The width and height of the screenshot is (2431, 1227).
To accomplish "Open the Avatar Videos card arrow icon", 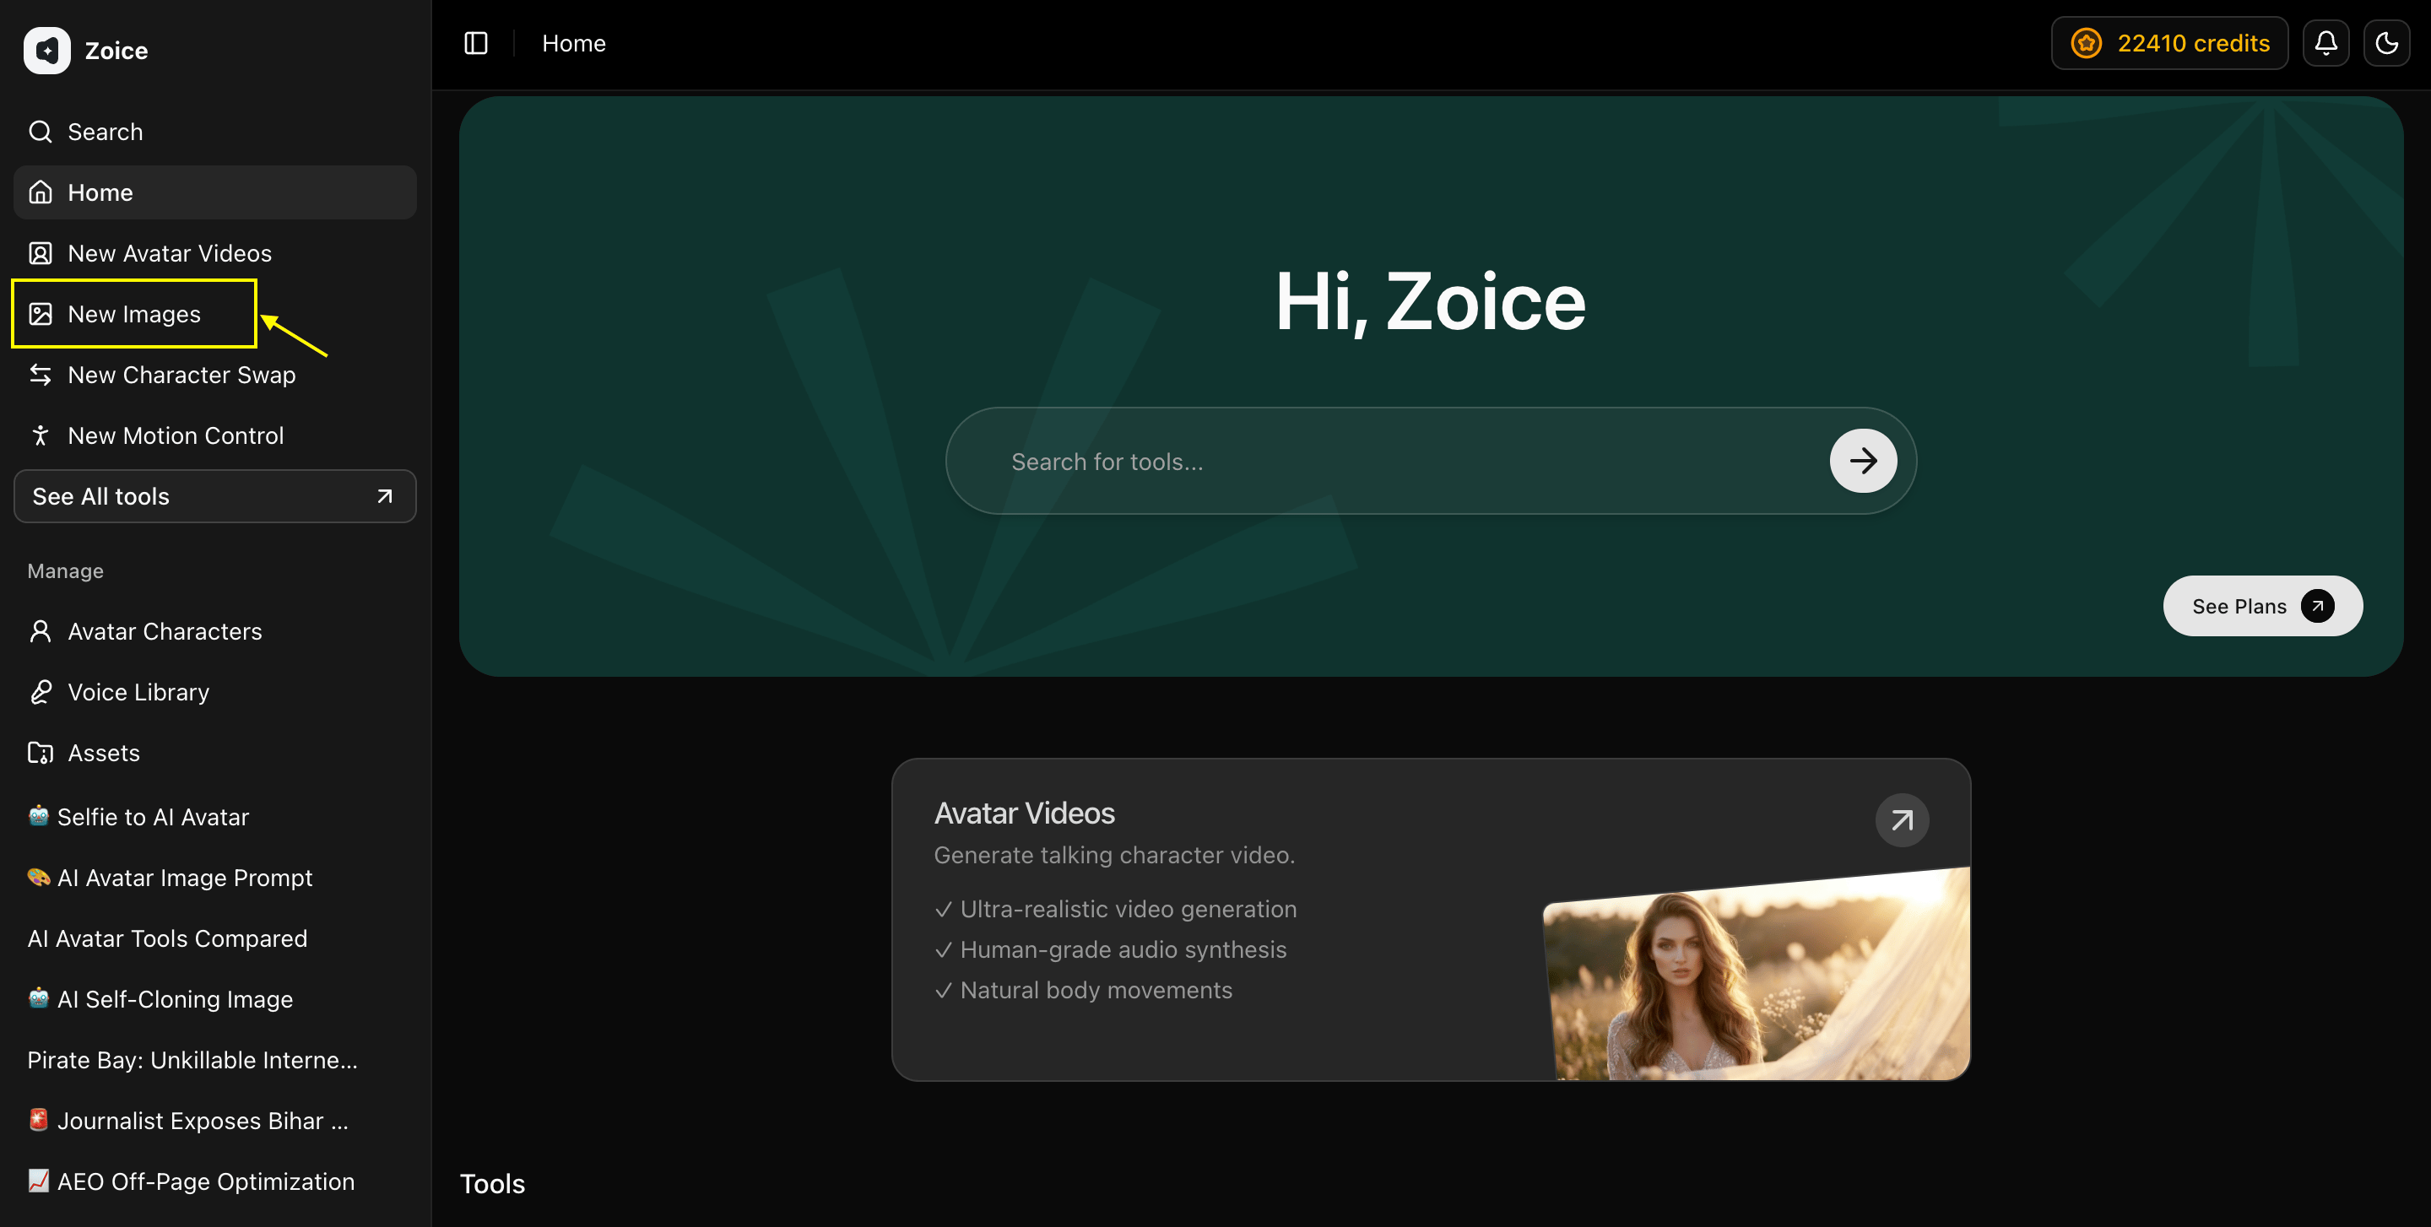I will pyautogui.click(x=1902, y=820).
